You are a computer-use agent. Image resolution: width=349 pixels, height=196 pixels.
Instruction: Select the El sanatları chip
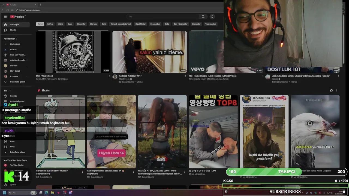pyautogui.click(x=155, y=24)
